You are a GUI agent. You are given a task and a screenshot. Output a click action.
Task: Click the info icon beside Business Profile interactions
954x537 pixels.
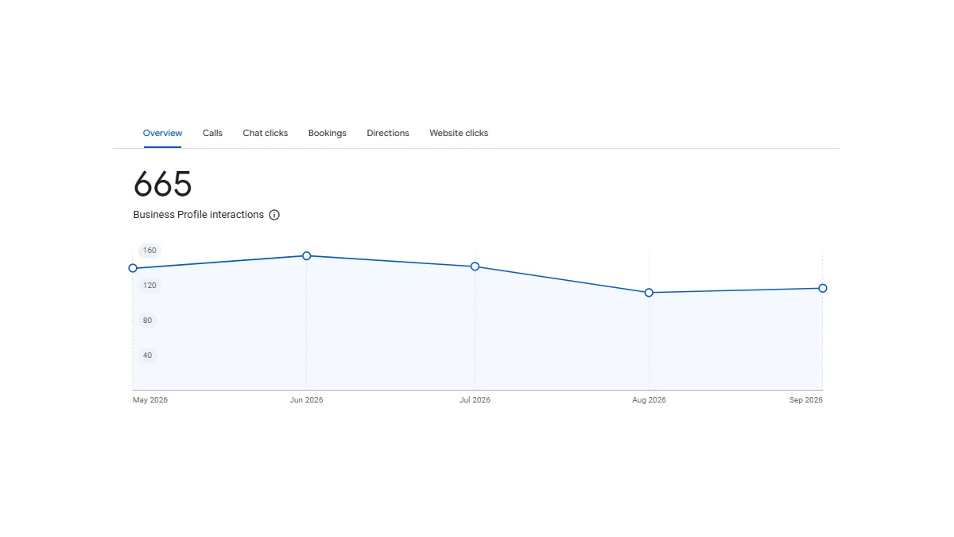pyautogui.click(x=274, y=215)
